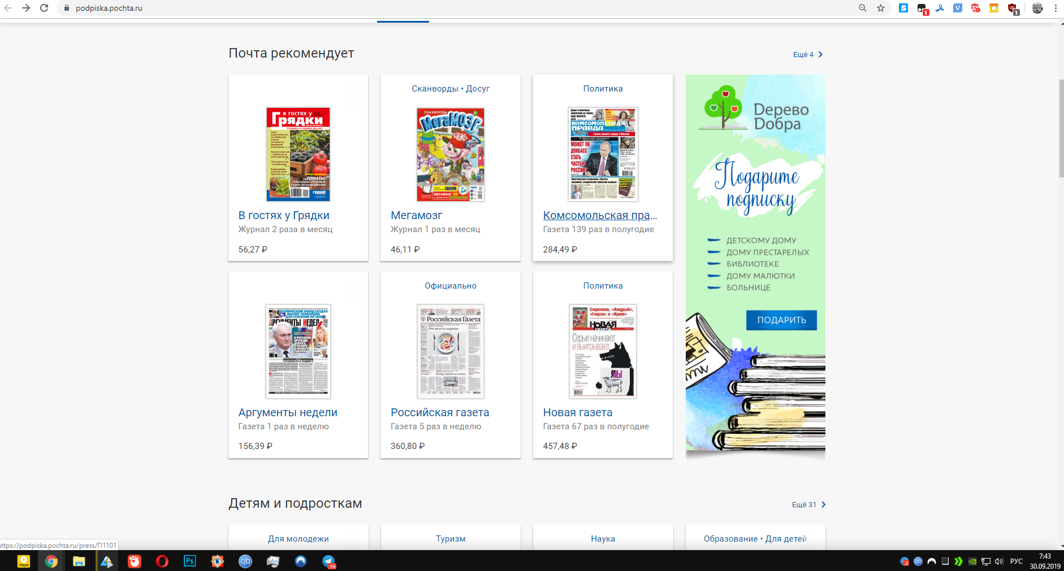Open 'В гостях у Грядки' magazine link

(284, 215)
